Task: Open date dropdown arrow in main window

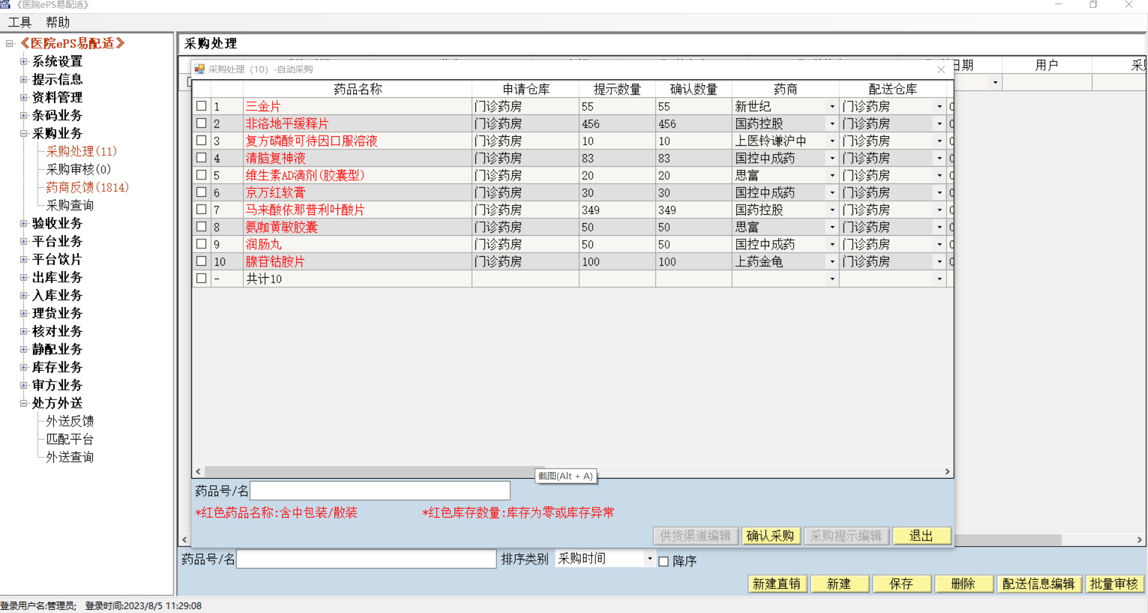Action: point(995,82)
